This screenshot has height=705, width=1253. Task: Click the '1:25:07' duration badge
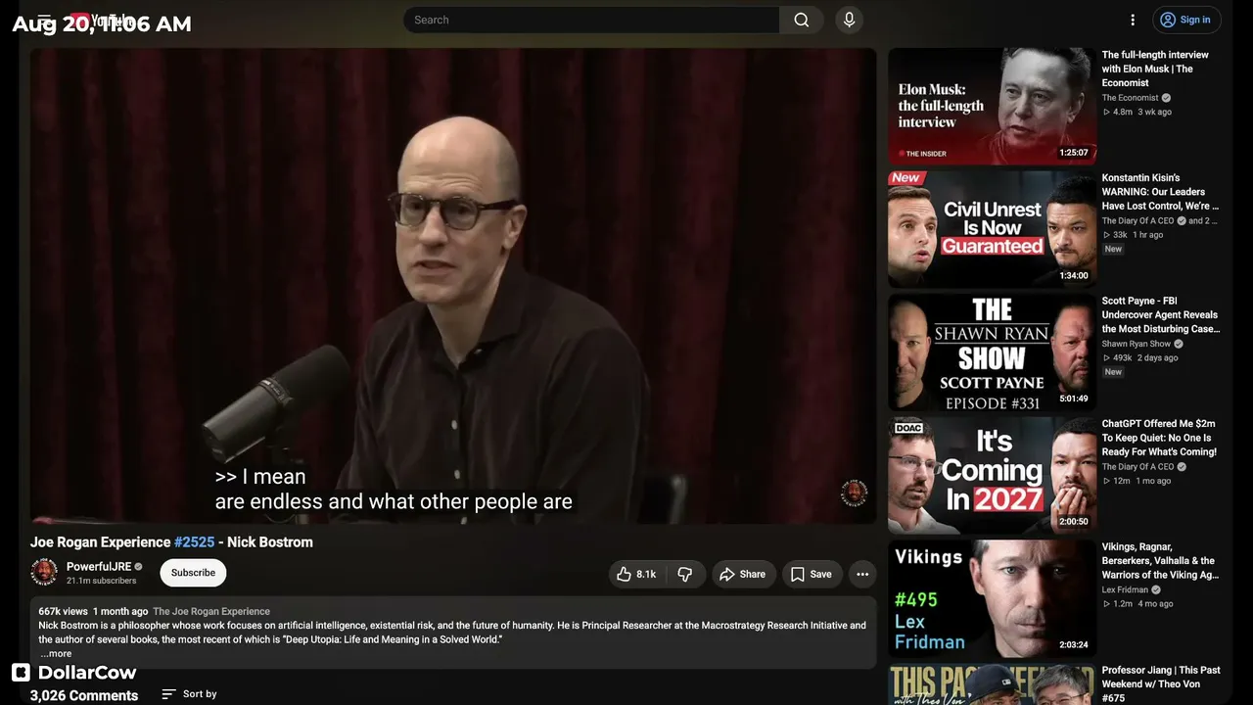click(1074, 153)
